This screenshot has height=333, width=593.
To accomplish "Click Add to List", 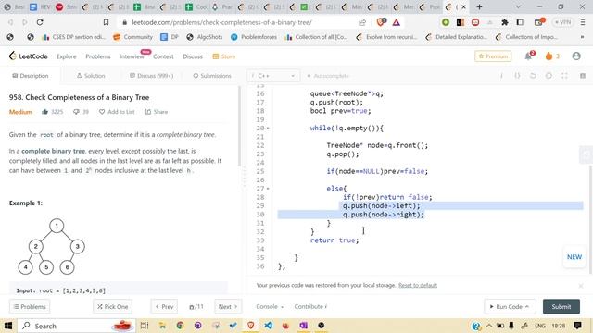I will click(x=117, y=112).
